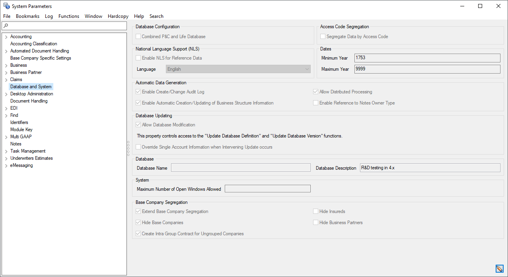Open the Functions menu
This screenshot has height=277, width=508.
coord(68,16)
